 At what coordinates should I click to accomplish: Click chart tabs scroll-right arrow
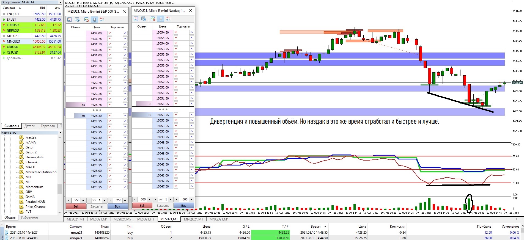point(522,219)
